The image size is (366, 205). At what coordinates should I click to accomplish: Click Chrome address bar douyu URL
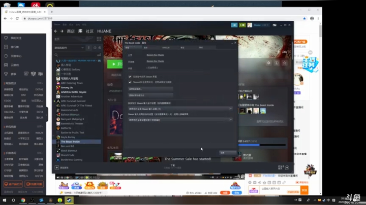coord(40,18)
